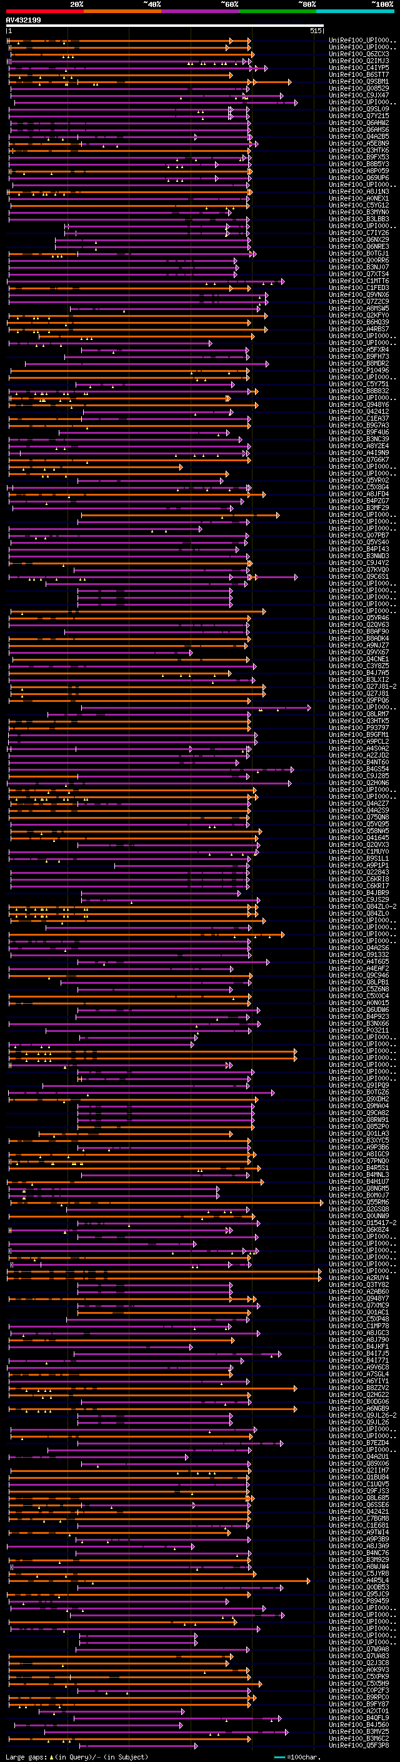400x1762 pixels.
Task: Select the UniRef100_A8J1N3 label
Action: click(x=359, y=191)
